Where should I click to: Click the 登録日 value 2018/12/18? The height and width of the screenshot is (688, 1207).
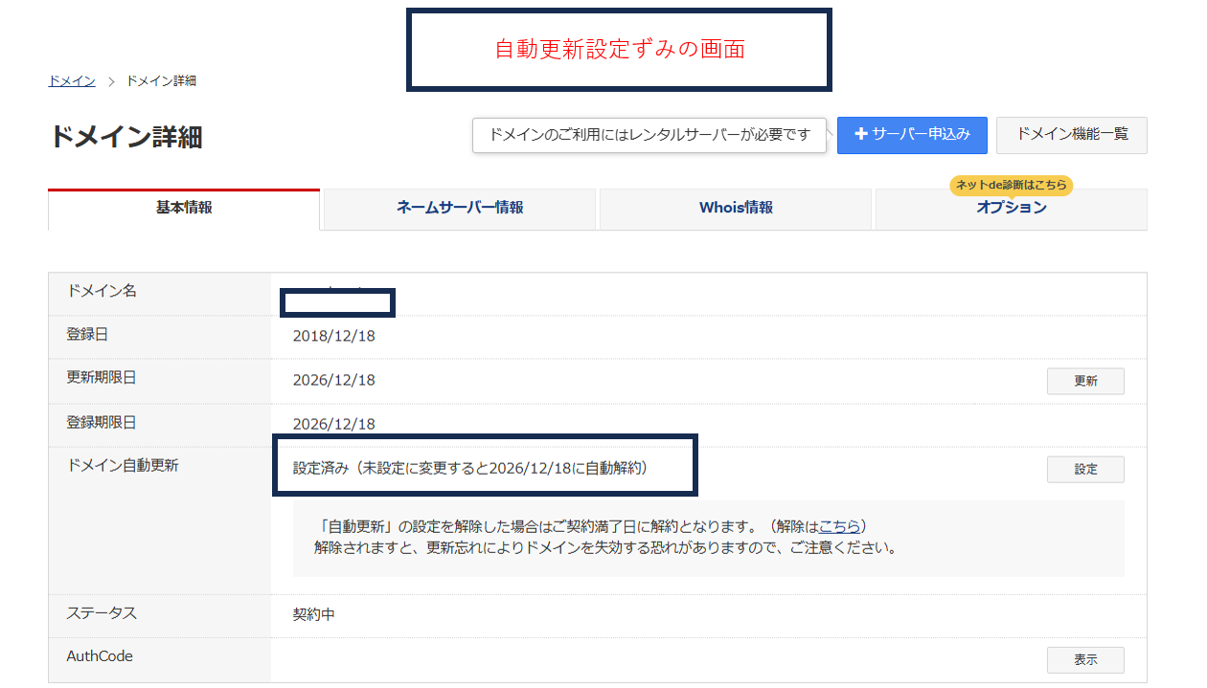[334, 336]
